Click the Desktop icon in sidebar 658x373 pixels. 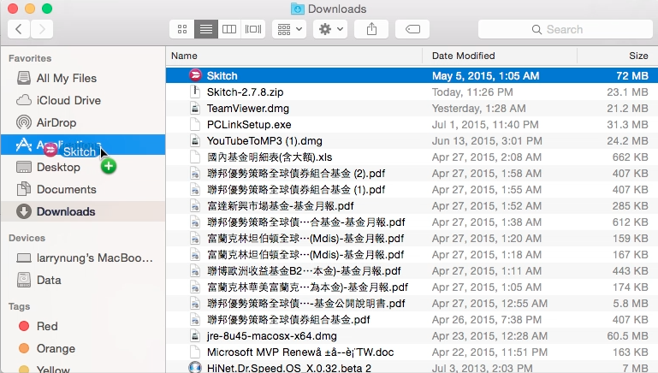pos(24,167)
